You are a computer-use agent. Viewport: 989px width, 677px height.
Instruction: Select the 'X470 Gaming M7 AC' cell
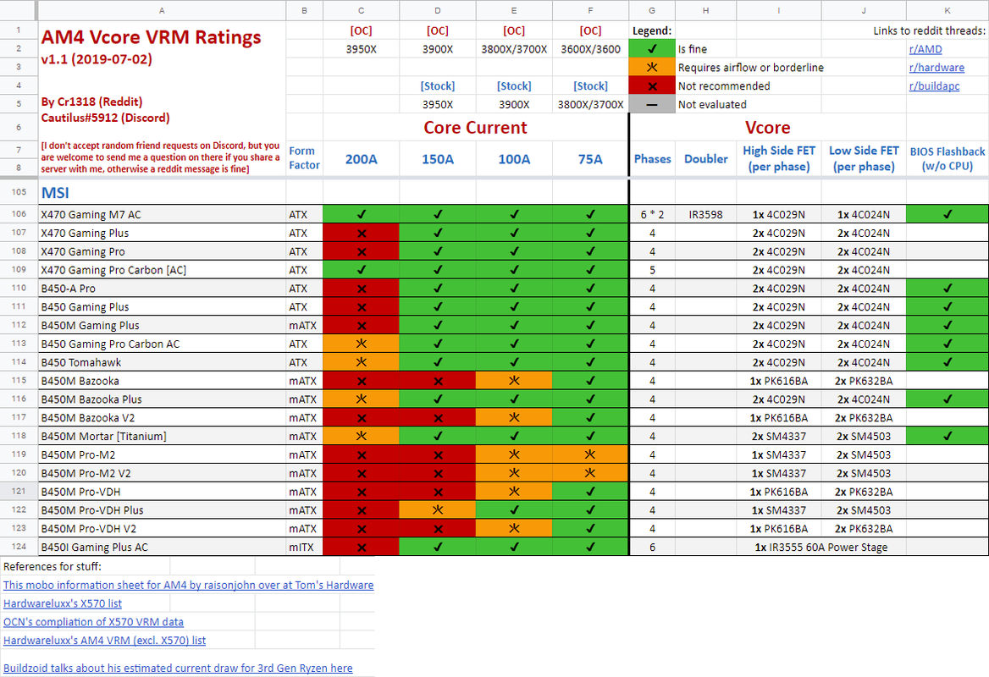[162, 214]
